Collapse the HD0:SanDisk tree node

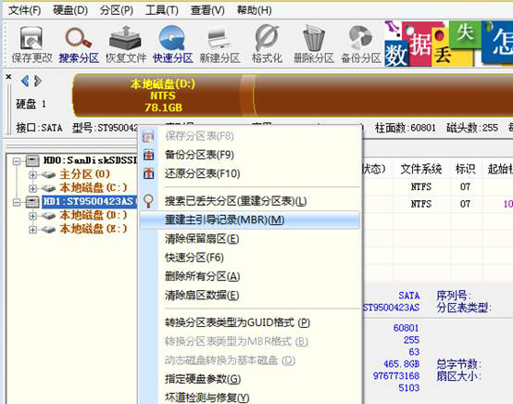pyautogui.click(x=17, y=161)
